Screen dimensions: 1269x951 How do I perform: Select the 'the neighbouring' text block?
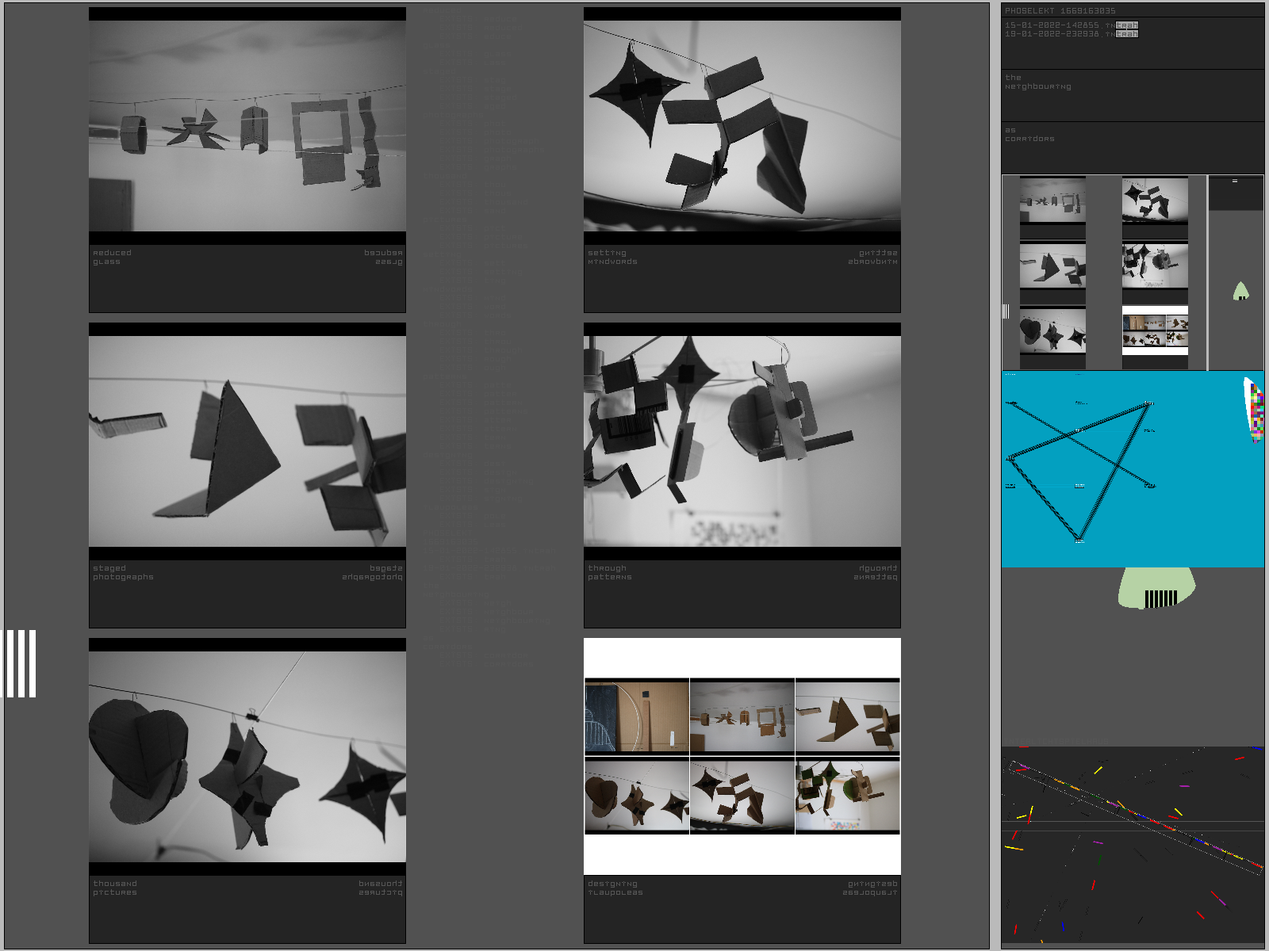1037,82
